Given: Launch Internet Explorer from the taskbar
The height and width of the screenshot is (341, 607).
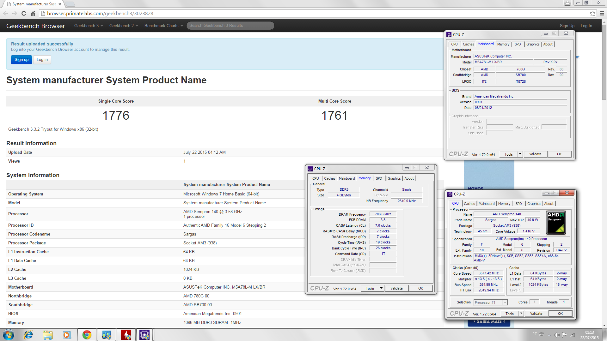Looking at the screenshot, I should pos(28,335).
